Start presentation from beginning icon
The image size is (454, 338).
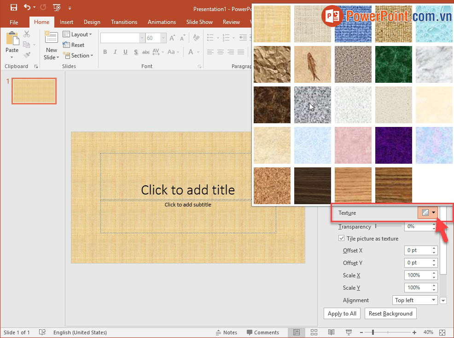point(57,7)
